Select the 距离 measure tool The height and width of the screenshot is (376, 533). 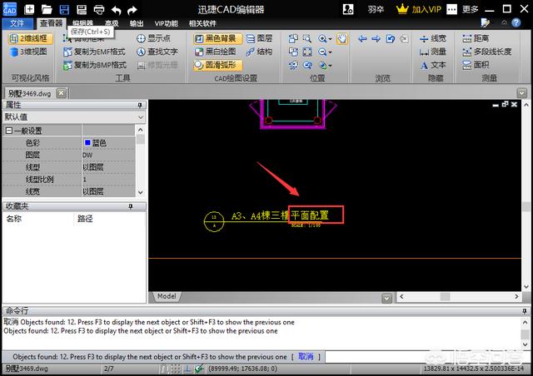click(476, 38)
